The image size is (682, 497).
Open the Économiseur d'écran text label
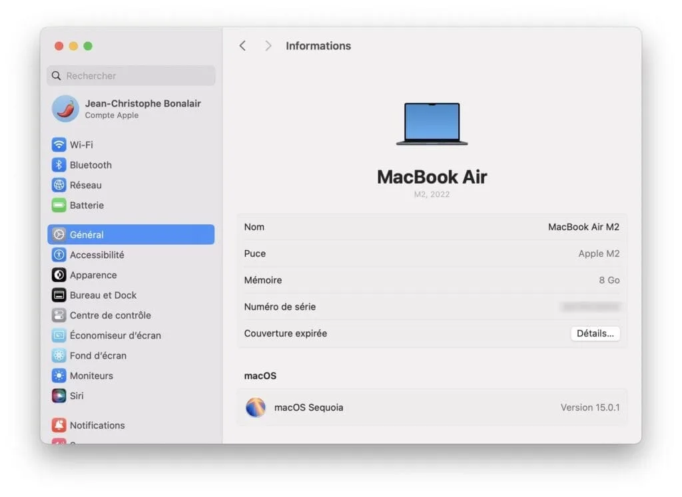pyautogui.click(x=115, y=335)
